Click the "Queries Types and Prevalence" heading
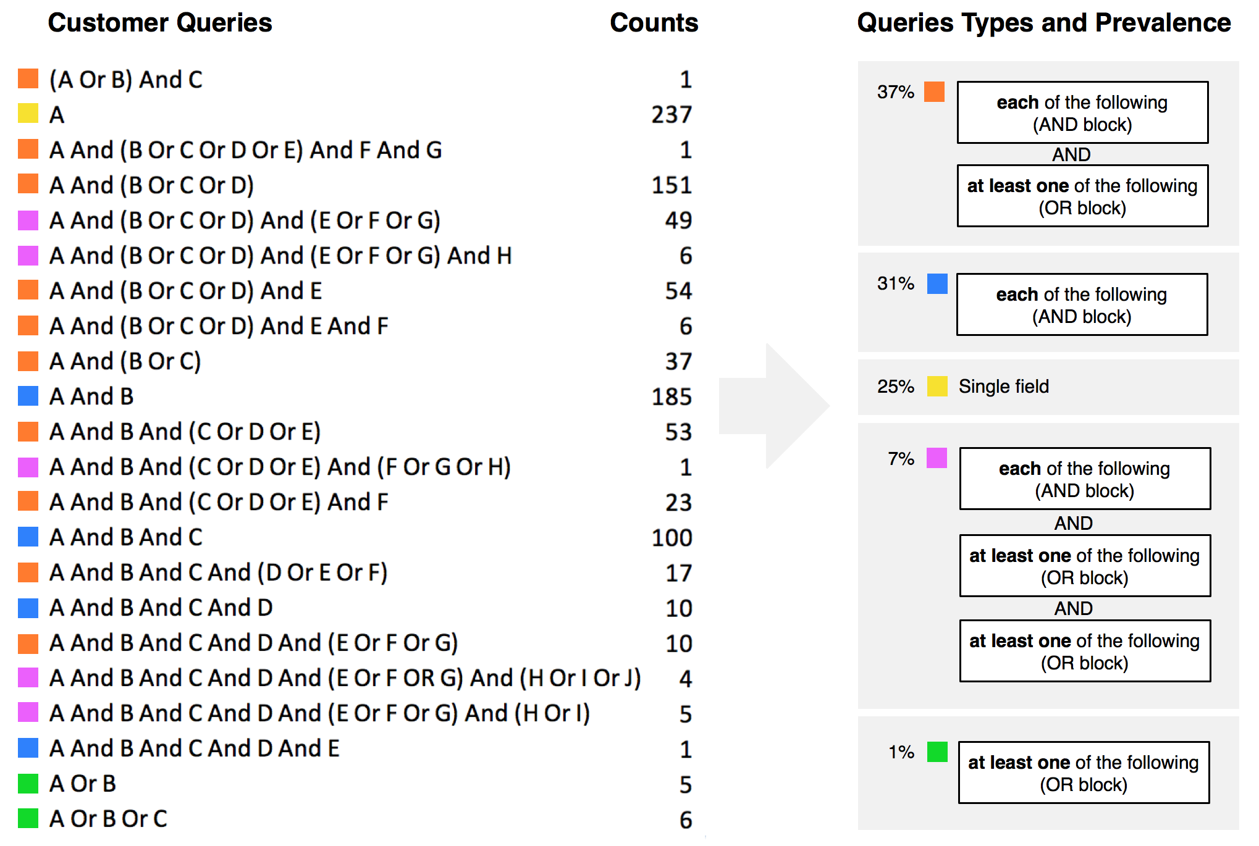Screen dimensions: 1259x846 click(1043, 23)
